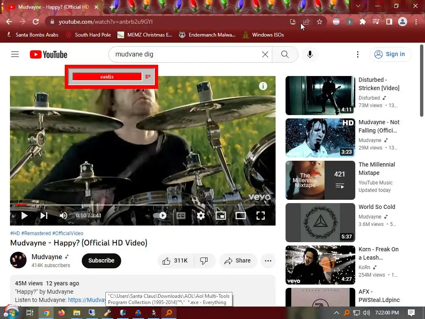Dislike the video

tap(204, 261)
